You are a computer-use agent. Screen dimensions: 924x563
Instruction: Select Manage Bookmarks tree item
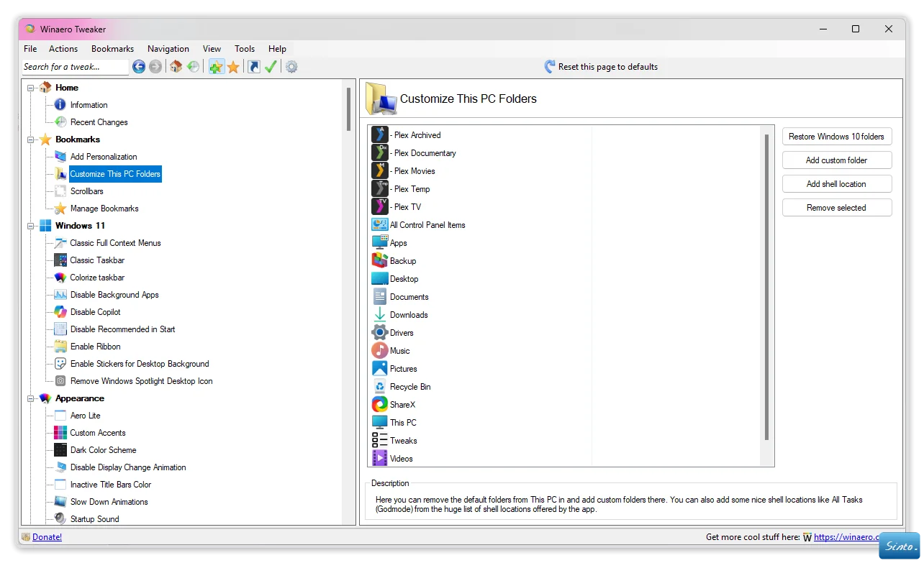104,209
